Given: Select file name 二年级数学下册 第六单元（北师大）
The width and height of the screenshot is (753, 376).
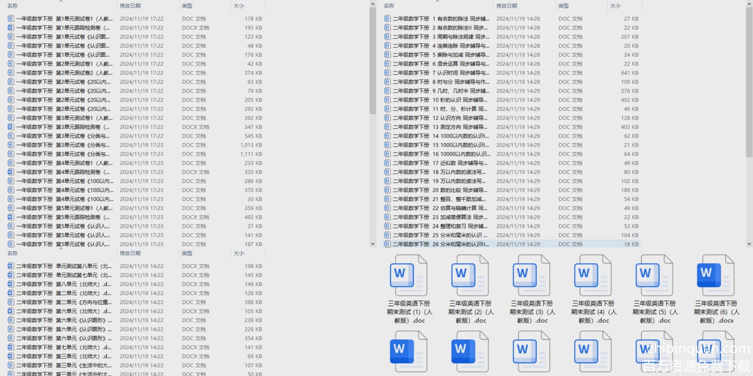Looking at the screenshot, I should tap(64, 311).
